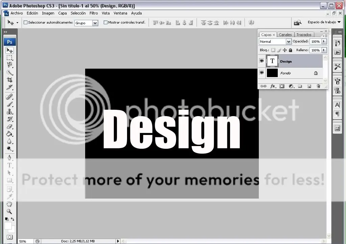Click the Opacidad value field
Image resolution: width=346 pixels, height=244 pixels.
coord(316,41)
